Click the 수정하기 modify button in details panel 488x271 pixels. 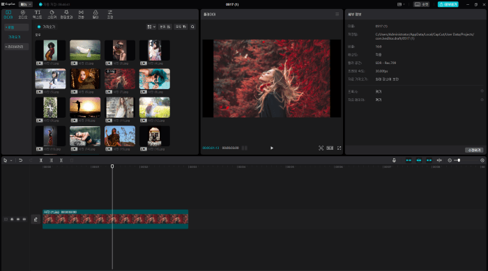tap(474, 150)
